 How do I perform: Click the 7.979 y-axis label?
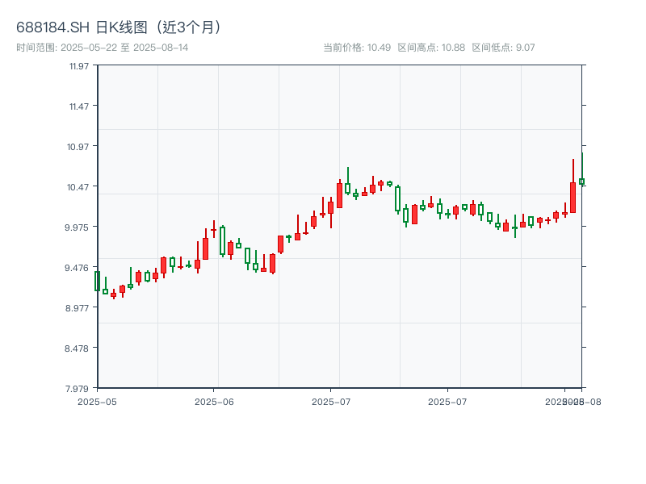tap(78, 389)
